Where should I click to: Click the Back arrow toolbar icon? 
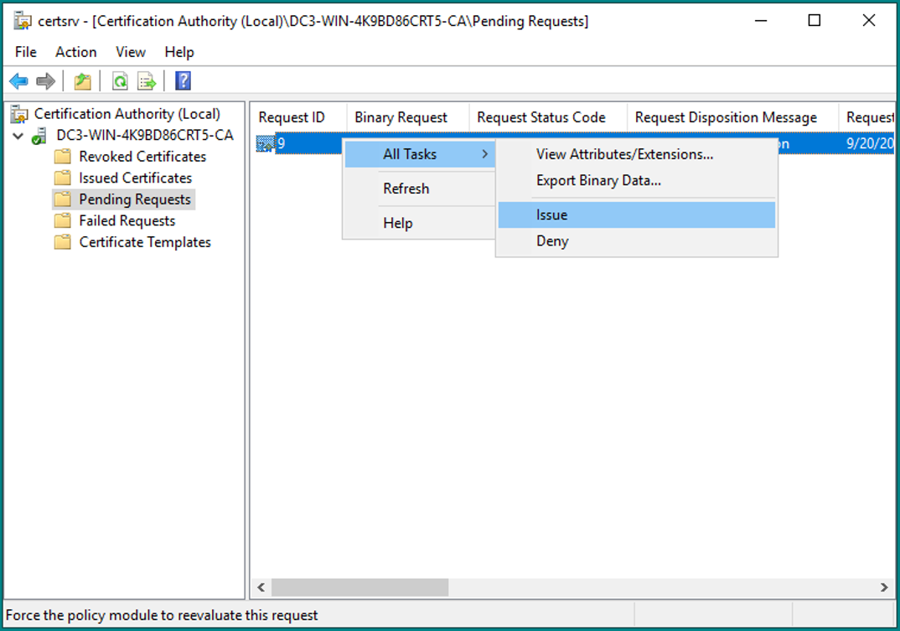18,81
